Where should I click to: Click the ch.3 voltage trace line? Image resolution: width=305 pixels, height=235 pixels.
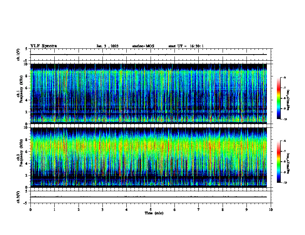[x=149, y=197]
